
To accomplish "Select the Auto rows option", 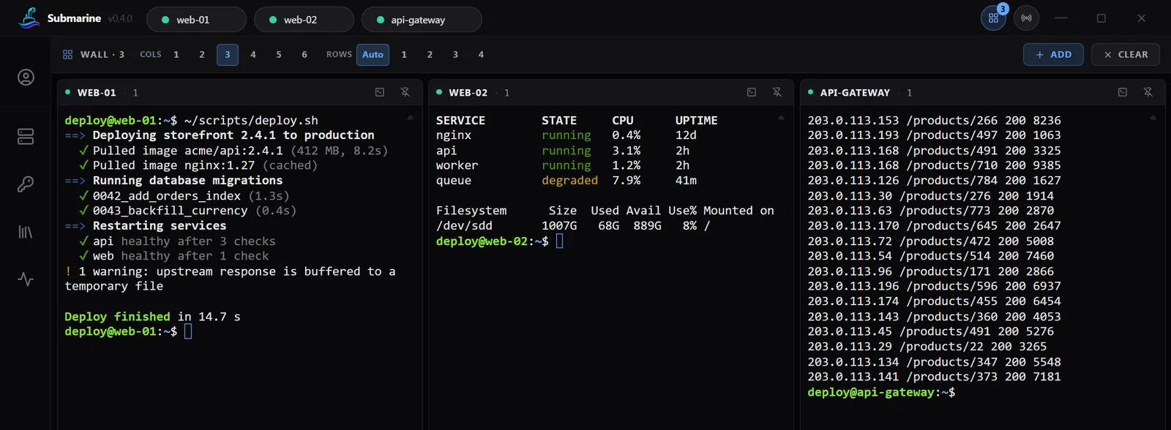I will point(373,55).
